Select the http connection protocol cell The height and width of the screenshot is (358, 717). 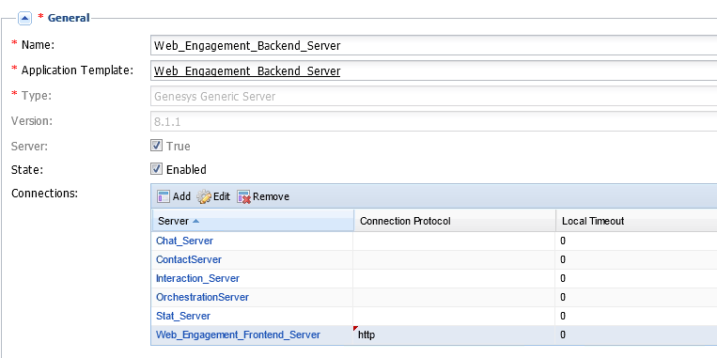pos(454,335)
